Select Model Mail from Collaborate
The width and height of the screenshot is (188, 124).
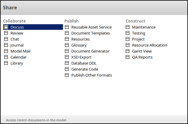20,51
